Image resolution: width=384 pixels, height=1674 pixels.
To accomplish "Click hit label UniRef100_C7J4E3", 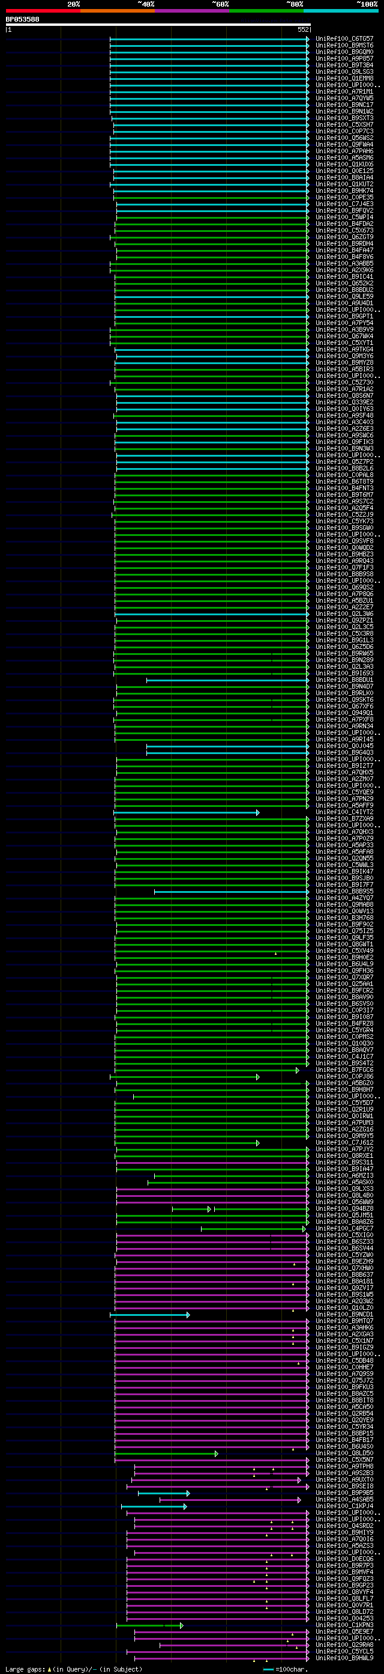I will [344, 204].
